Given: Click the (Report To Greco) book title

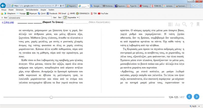Looking at the screenshot, I should tap(53, 22).
